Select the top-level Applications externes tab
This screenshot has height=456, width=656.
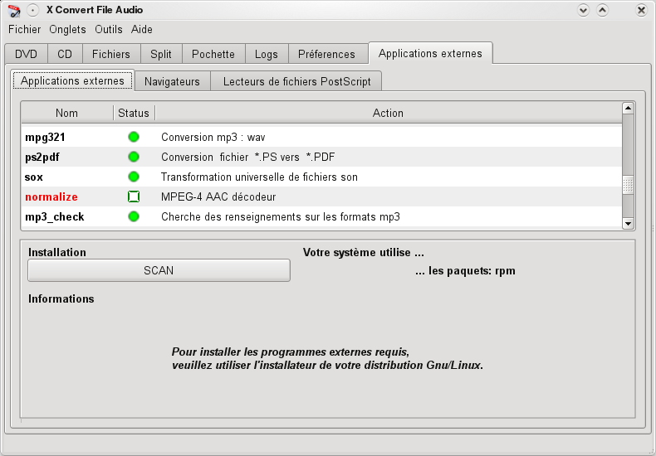click(430, 53)
